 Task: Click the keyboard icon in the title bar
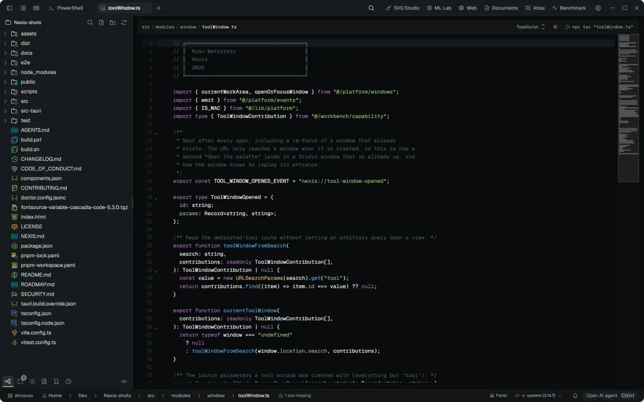click(36, 8)
